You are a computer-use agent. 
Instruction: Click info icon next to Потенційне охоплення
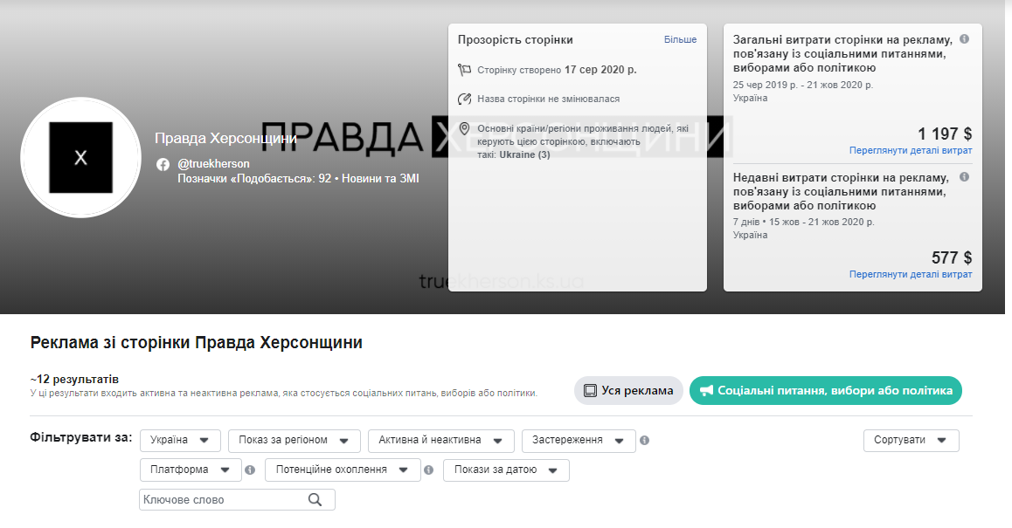tap(428, 470)
